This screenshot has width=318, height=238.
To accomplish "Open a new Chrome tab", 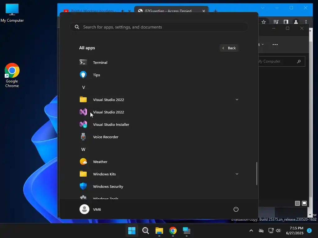I will [216, 11].
